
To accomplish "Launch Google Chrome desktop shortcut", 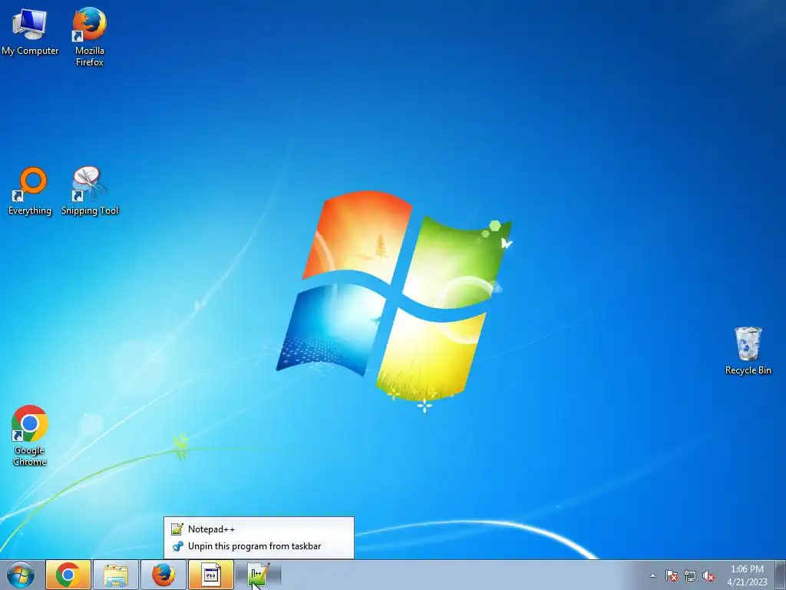I will pyautogui.click(x=30, y=436).
